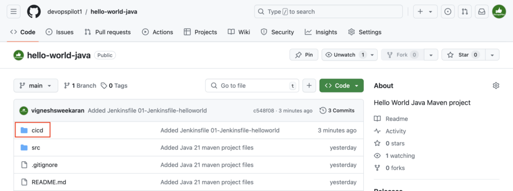513x191 pixels.
Task: Open the issues icon in the header
Action: coord(448,11)
